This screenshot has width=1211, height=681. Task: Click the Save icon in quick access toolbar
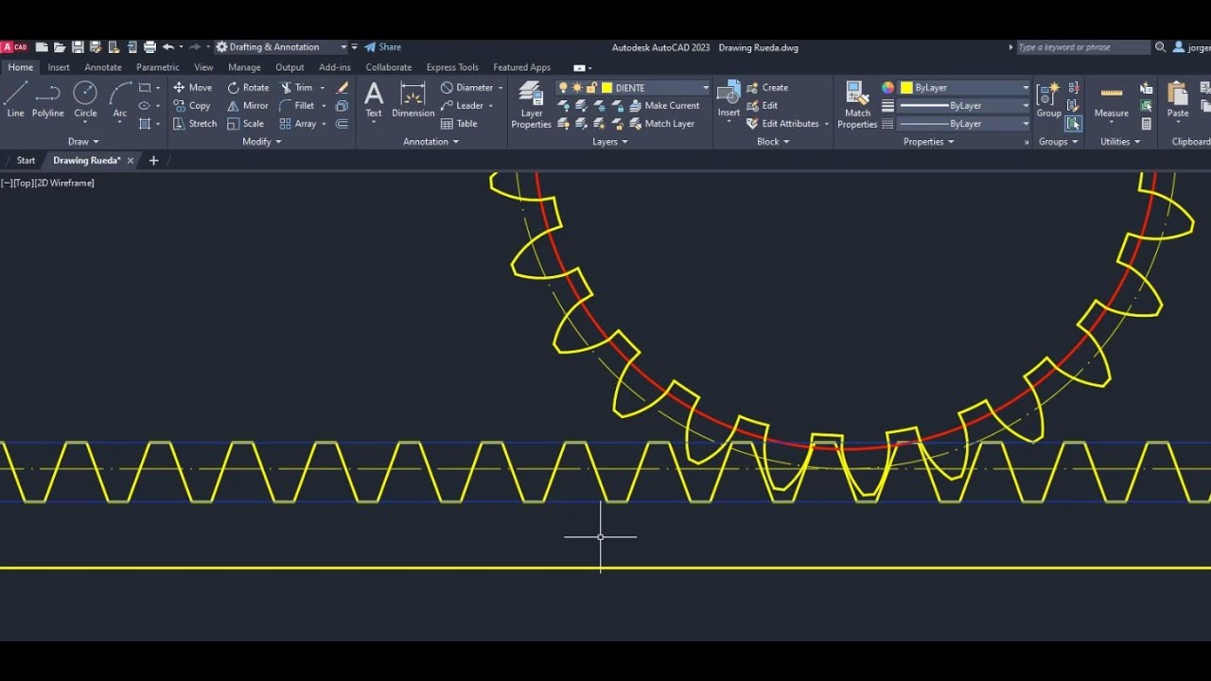point(78,46)
